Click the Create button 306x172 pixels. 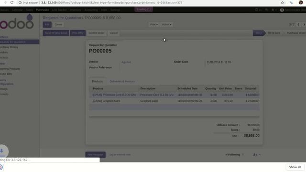[58, 24]
